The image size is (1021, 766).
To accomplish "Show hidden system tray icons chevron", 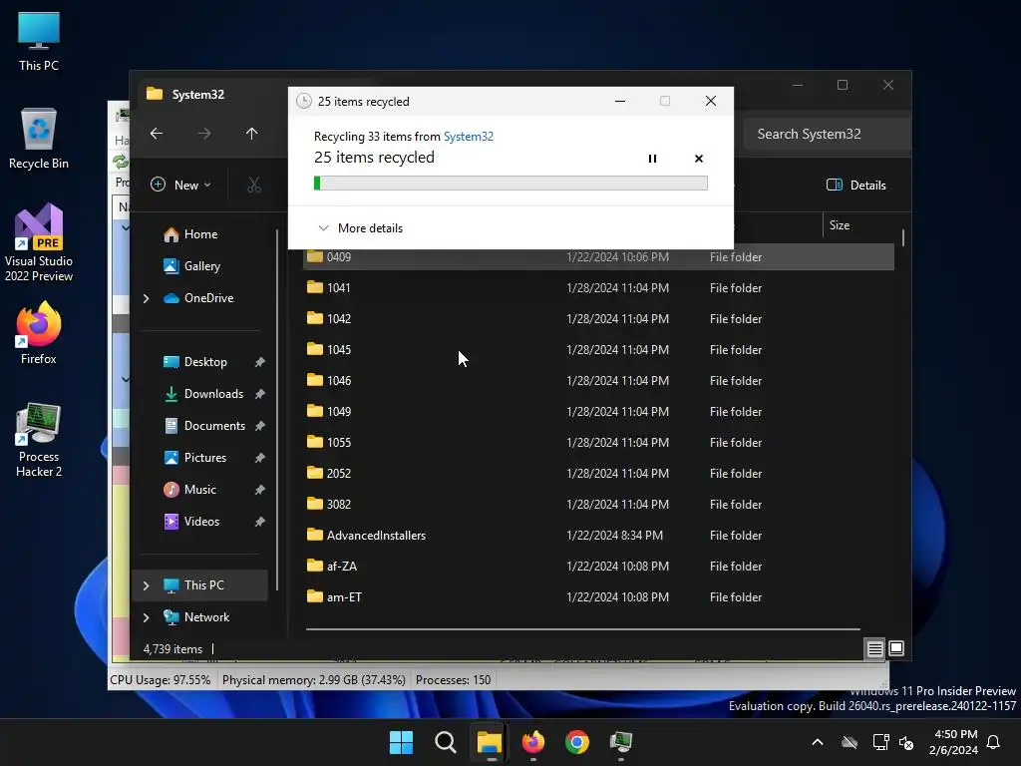I will [x=818, y=742].
